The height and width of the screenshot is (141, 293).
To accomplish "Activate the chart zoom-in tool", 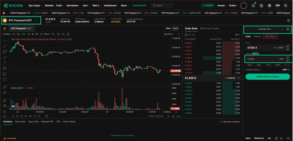I will coord(5,93).
